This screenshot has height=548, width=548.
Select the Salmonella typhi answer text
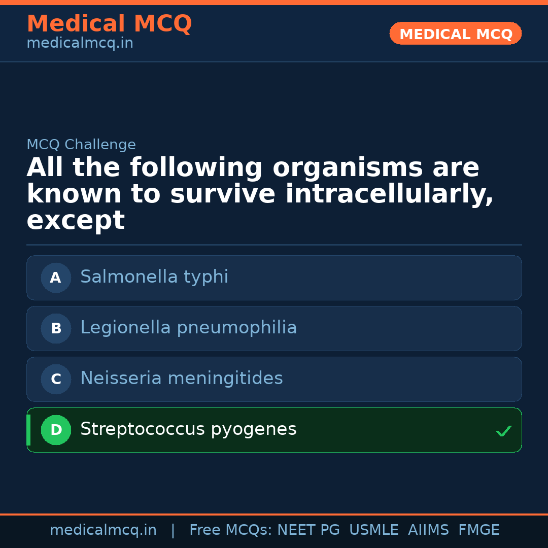[154, 277]
